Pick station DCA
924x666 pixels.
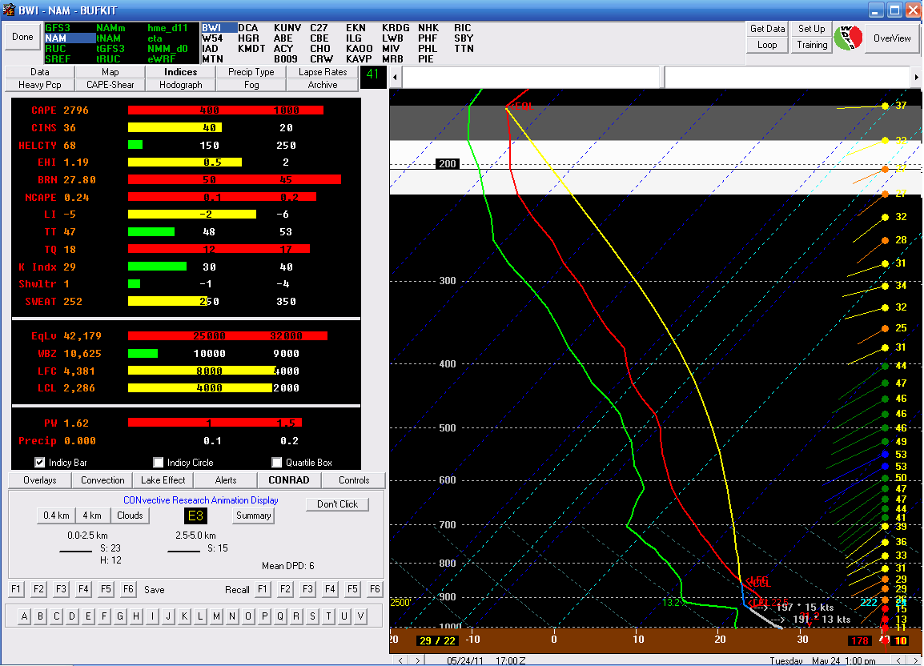[x=248, y=28]
